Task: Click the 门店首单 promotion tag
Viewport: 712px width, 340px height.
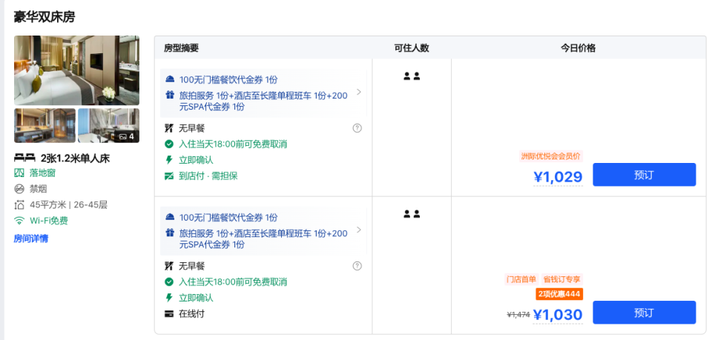Action: coord(521,279)
